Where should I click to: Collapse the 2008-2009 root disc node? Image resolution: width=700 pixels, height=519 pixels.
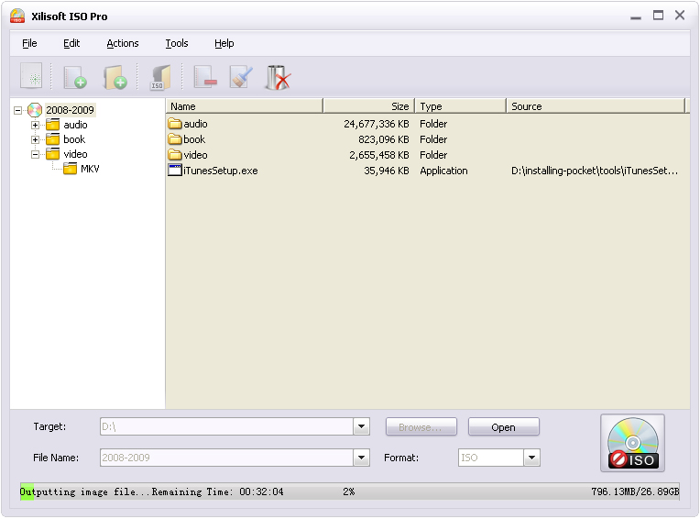pyautogui.click(x=18, y=110)
